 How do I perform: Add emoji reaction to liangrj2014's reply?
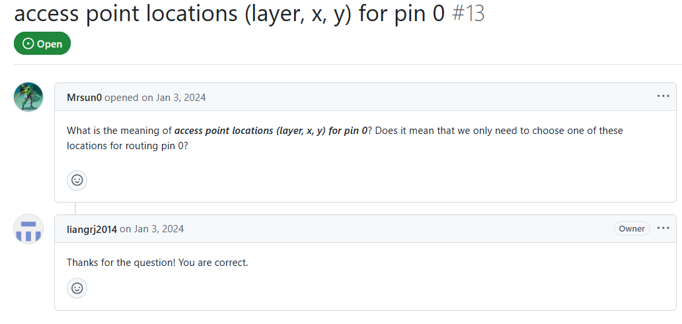click(x=77, y=288)
